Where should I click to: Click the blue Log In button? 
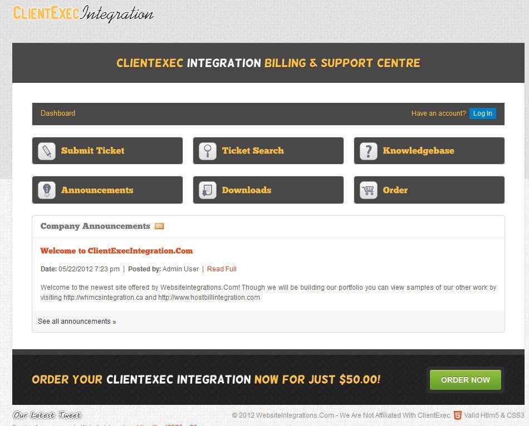pyautogui.click(x=482, y=113)
